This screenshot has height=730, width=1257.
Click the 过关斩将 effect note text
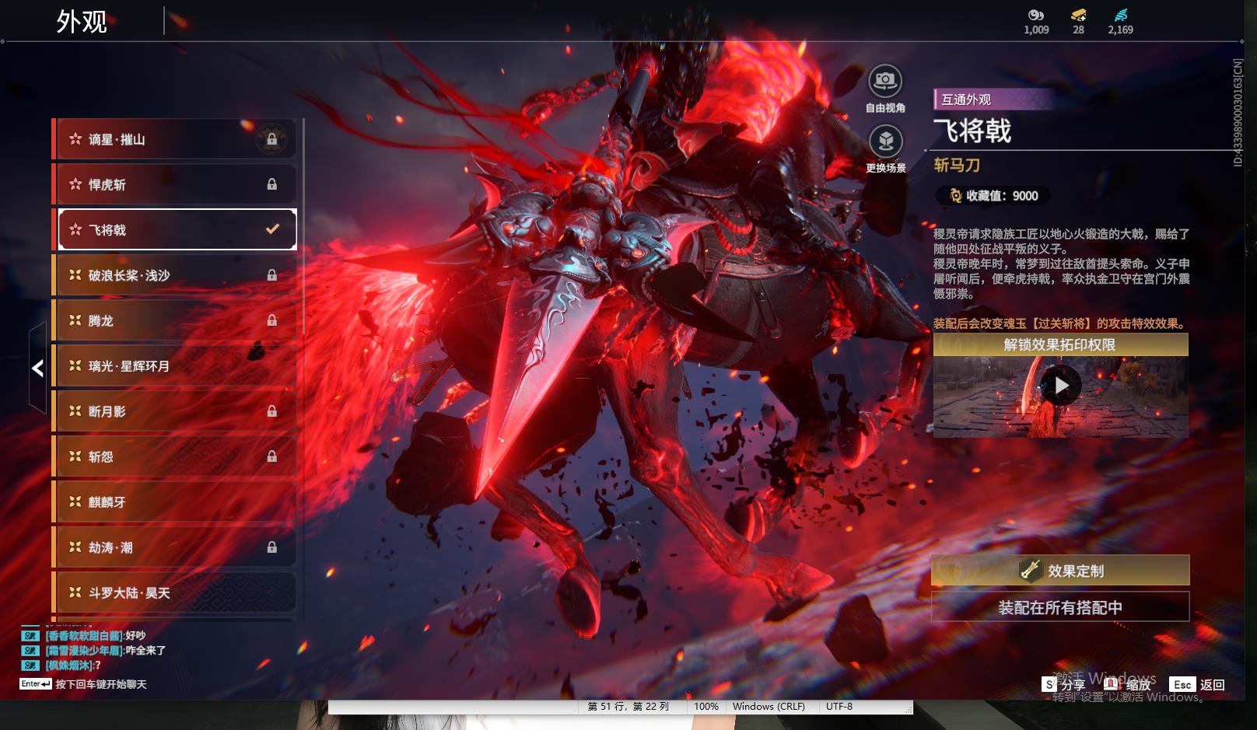pos(1060,323)
